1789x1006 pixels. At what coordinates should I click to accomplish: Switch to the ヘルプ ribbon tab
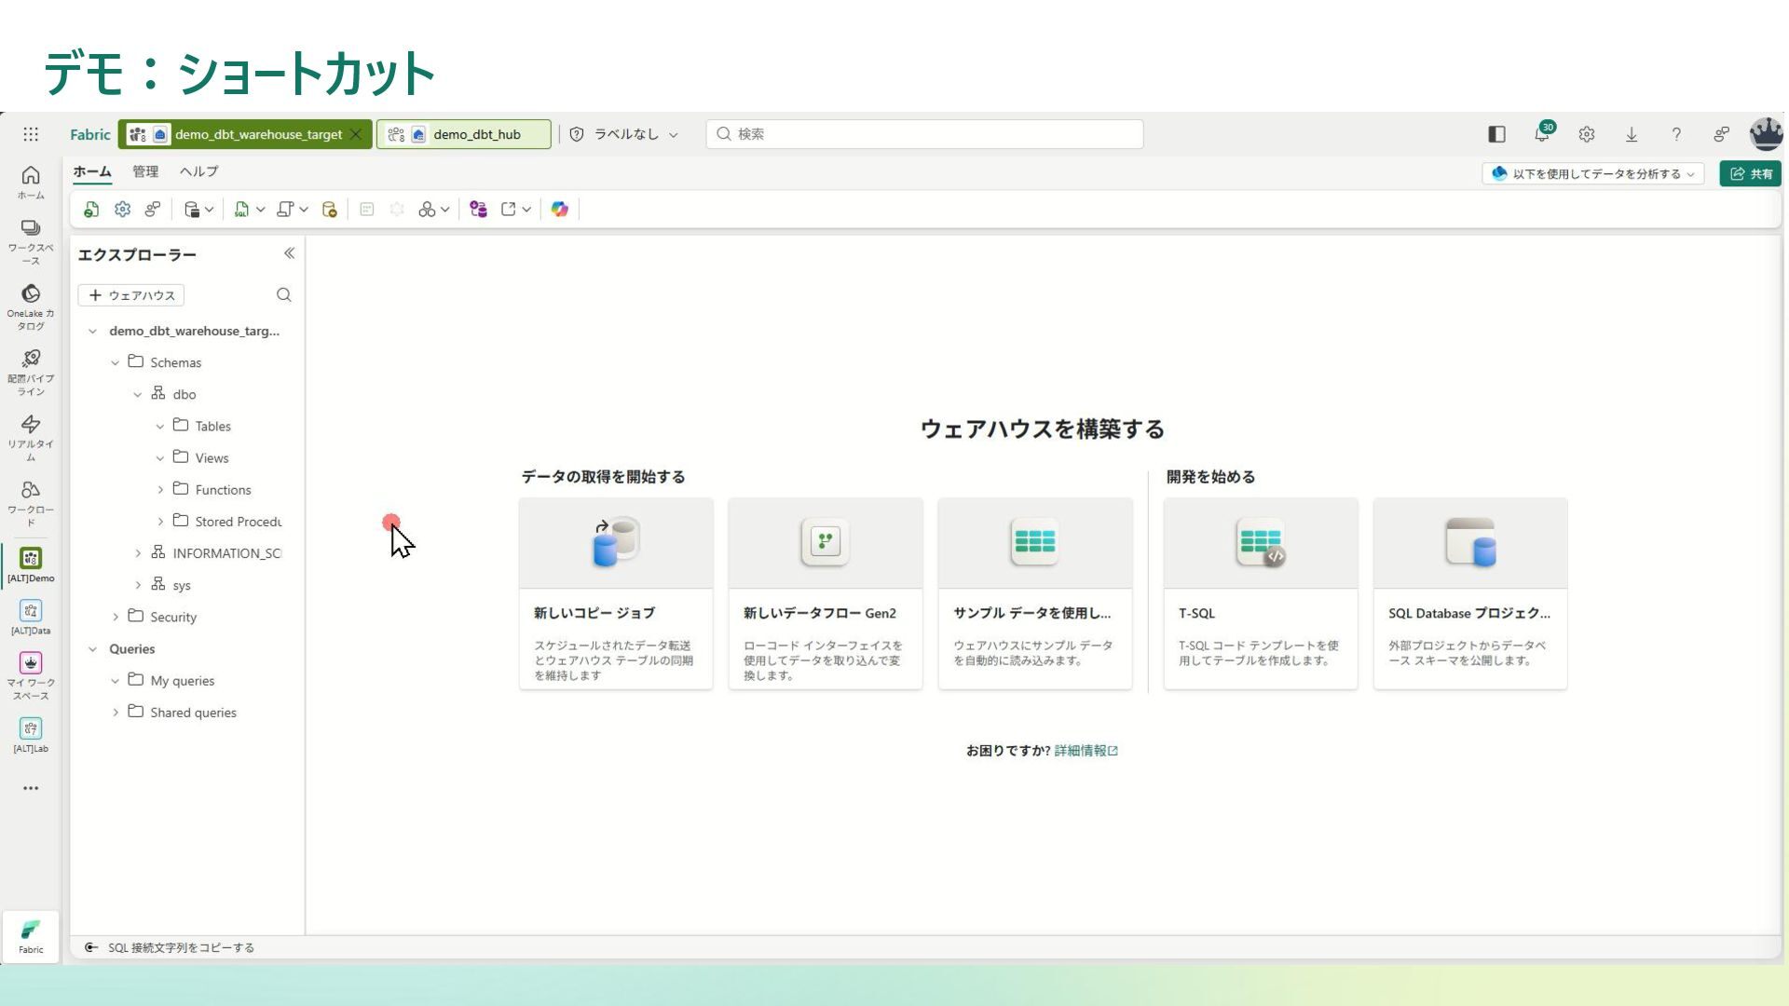(199, 171)
